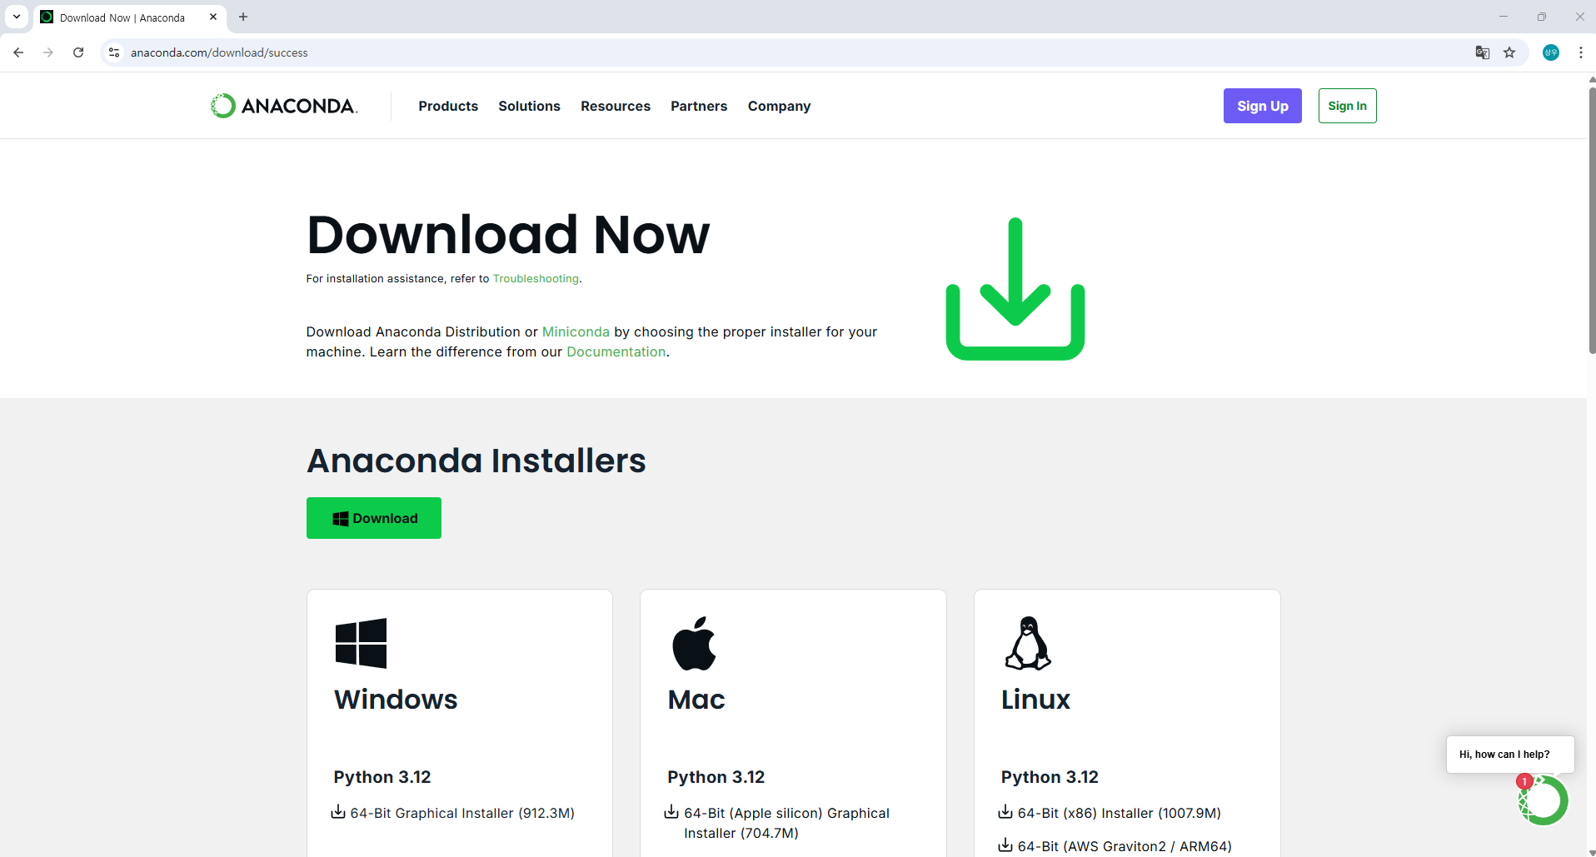The height and width of the screenshot is (857, 1596).
Task: Click the 'Anaconda Installers' heading
Action: coord(476,461)
